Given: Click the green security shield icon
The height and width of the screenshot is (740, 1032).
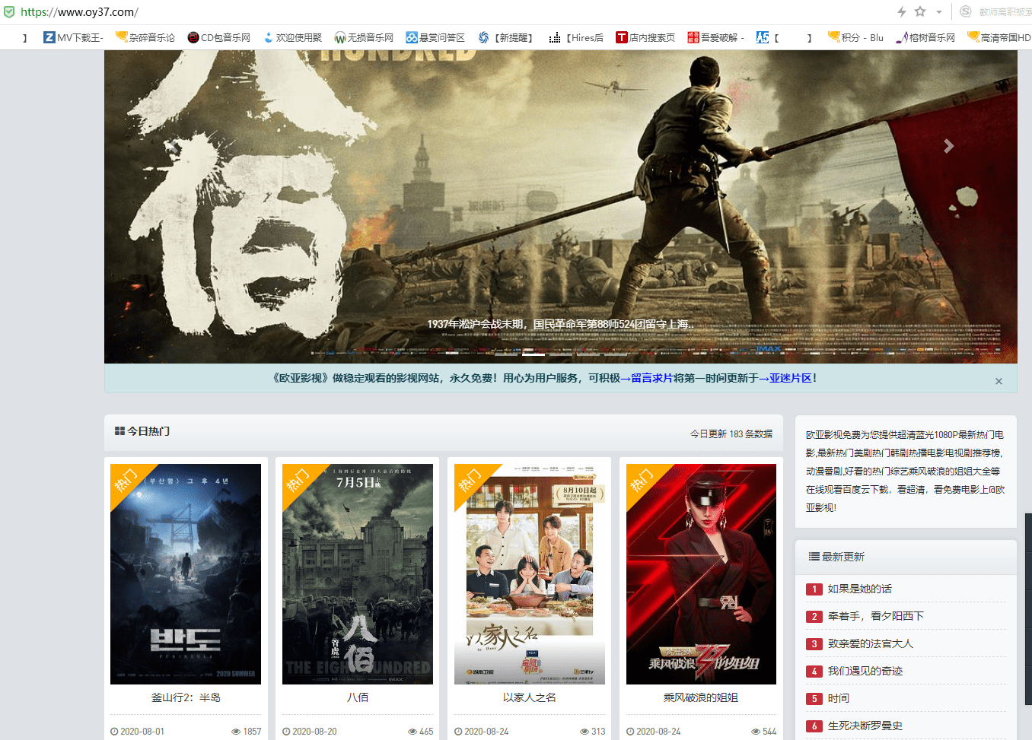Looking at the screenshot, I should pos(9,12).
